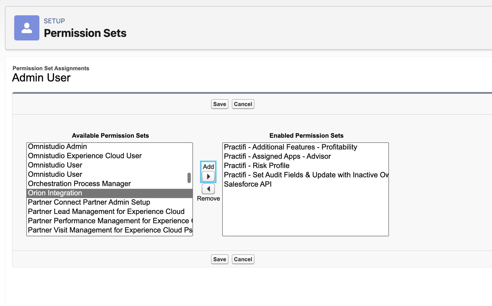Select Practifi - Additional Features - Profitability
Screen dimensions: 492x306
pos(306,147)
